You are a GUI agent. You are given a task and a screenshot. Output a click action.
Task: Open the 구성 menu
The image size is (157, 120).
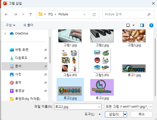(11, 25)
